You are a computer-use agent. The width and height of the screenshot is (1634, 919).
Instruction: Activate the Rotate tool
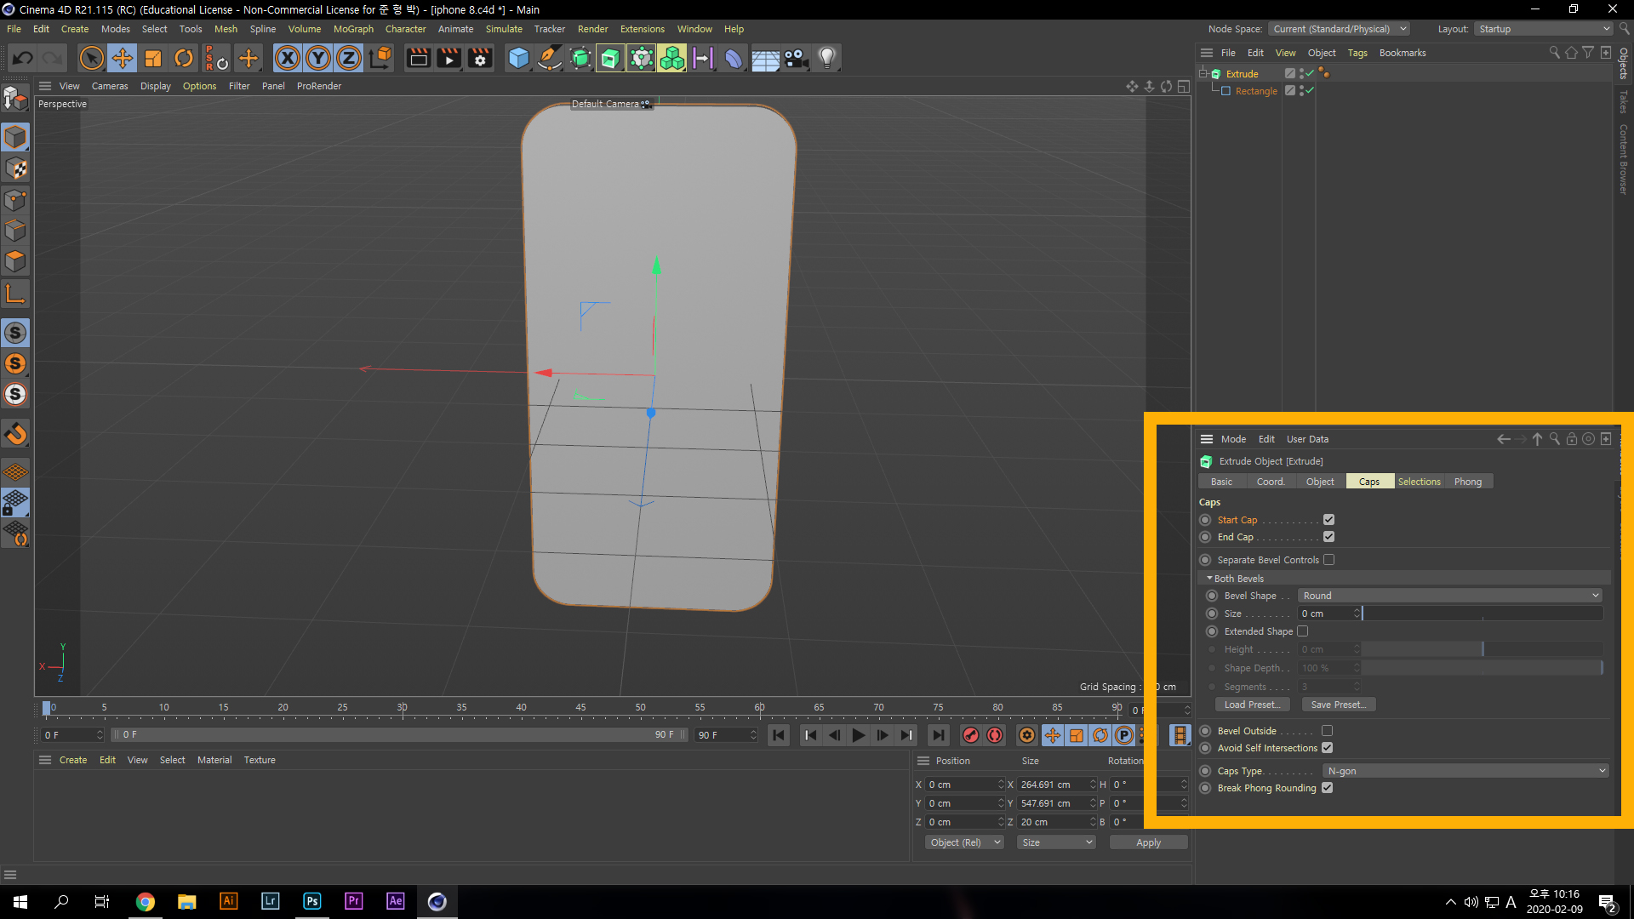[184, 58]
